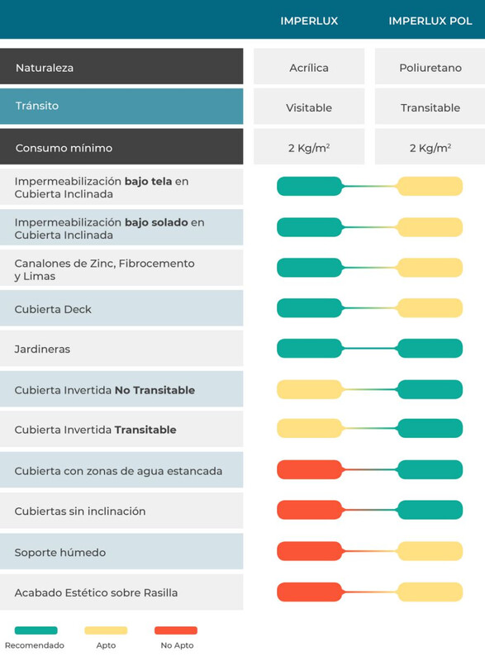This screenshot has height=661, width=485.
Task: Click green IMPERLUX POL pill in Jardineras row
Action: pos(430,348)
